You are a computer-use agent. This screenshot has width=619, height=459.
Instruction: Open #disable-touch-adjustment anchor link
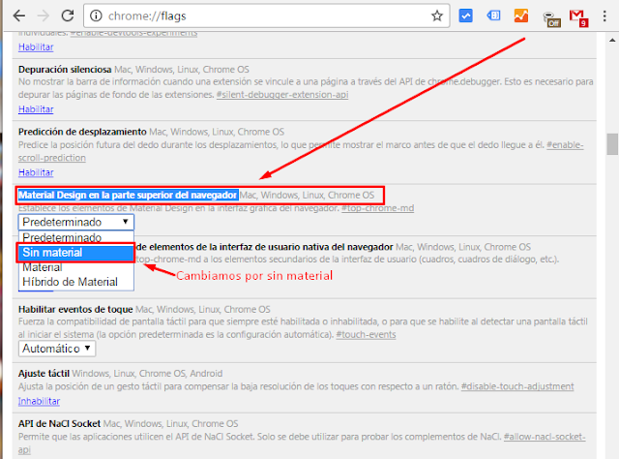pos(517,386)
